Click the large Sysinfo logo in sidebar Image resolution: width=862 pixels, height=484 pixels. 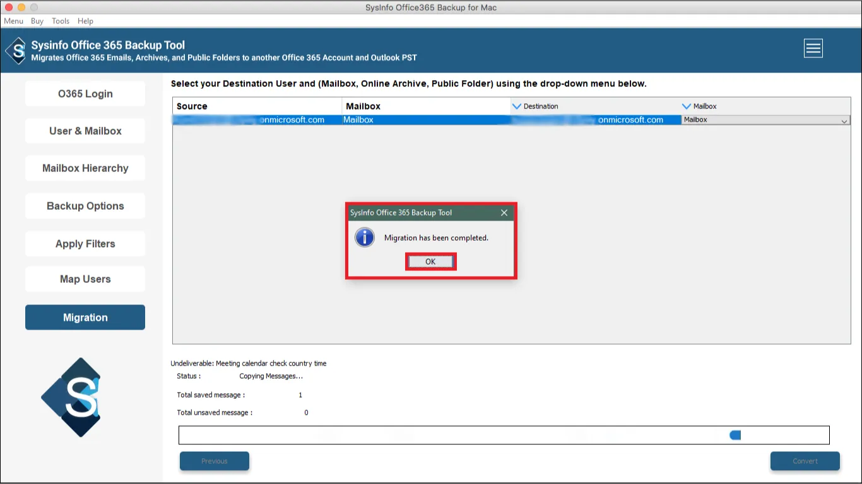click(71, 397)
